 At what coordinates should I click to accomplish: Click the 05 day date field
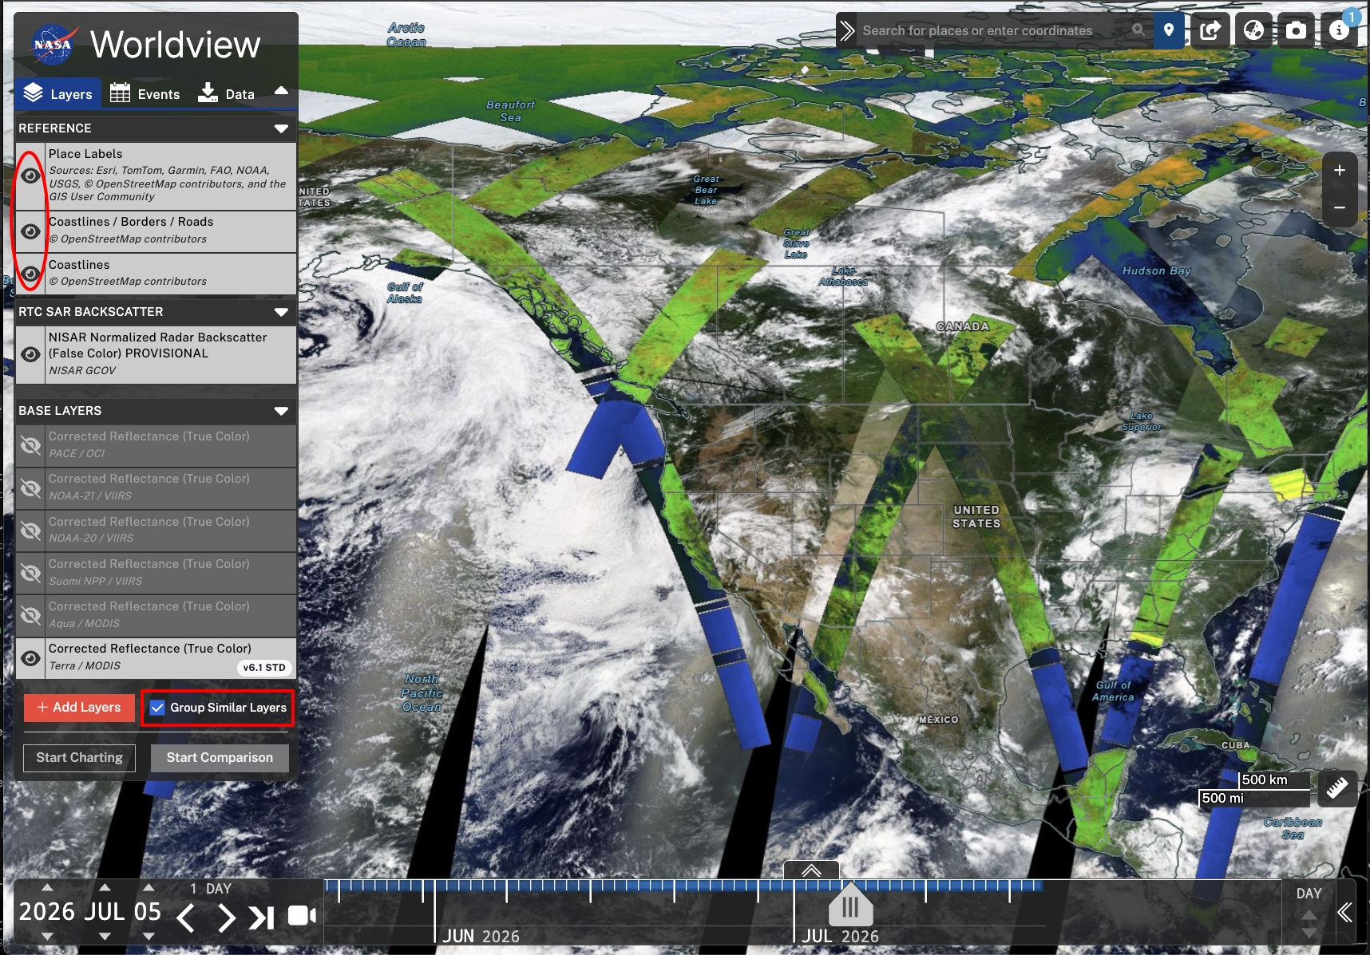click(x=148, y=912)
